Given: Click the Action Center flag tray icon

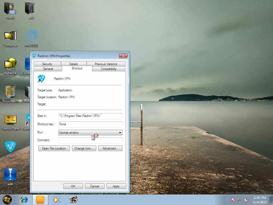Looking at the screenshot, I should pos(233,200).
